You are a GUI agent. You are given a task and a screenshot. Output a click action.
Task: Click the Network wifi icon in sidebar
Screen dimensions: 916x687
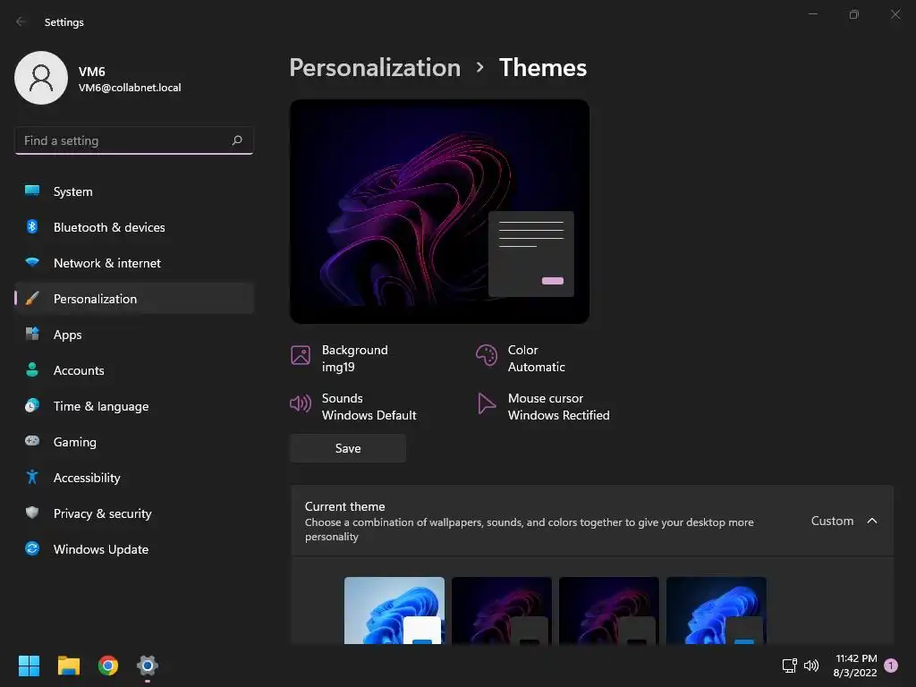pos(32,262)
